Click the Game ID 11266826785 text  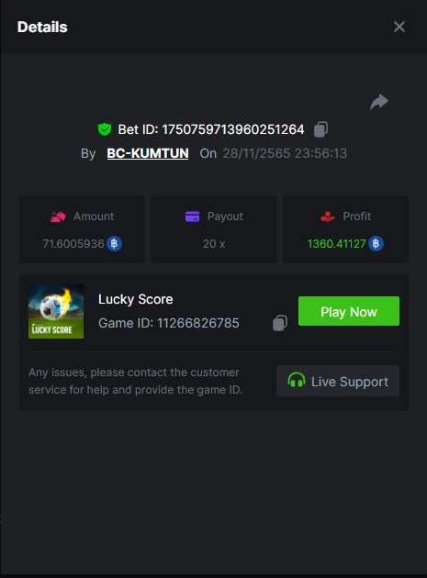pos(169,323)
